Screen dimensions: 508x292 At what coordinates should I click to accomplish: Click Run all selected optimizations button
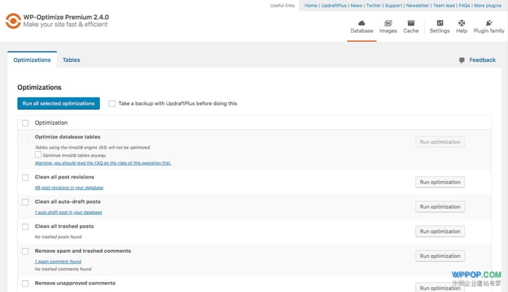point(58,103)
